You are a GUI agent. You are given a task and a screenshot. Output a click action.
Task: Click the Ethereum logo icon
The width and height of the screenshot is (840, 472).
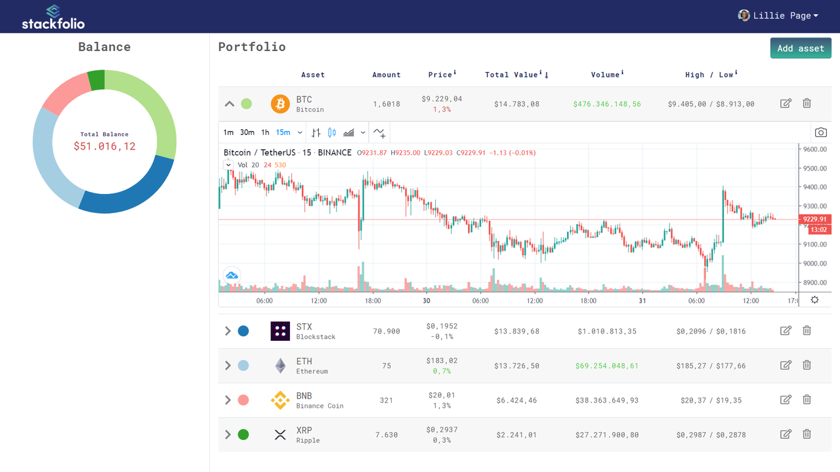point(280,366)
